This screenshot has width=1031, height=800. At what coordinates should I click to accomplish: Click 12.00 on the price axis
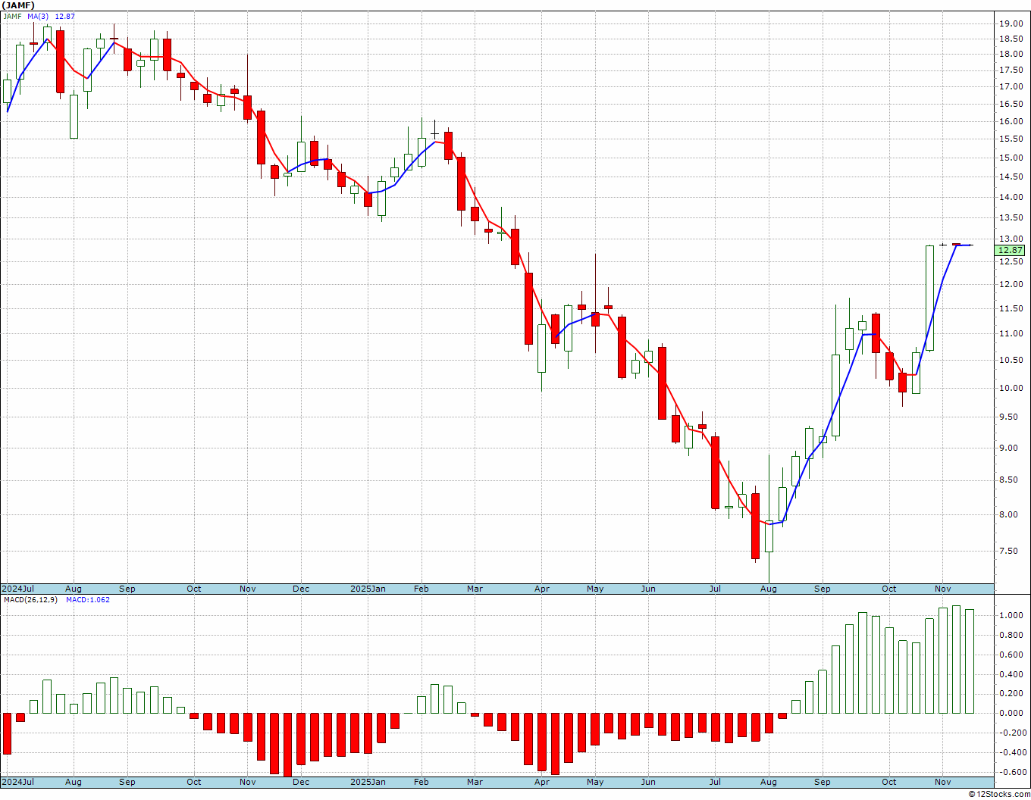click(x=1010, y=284)
